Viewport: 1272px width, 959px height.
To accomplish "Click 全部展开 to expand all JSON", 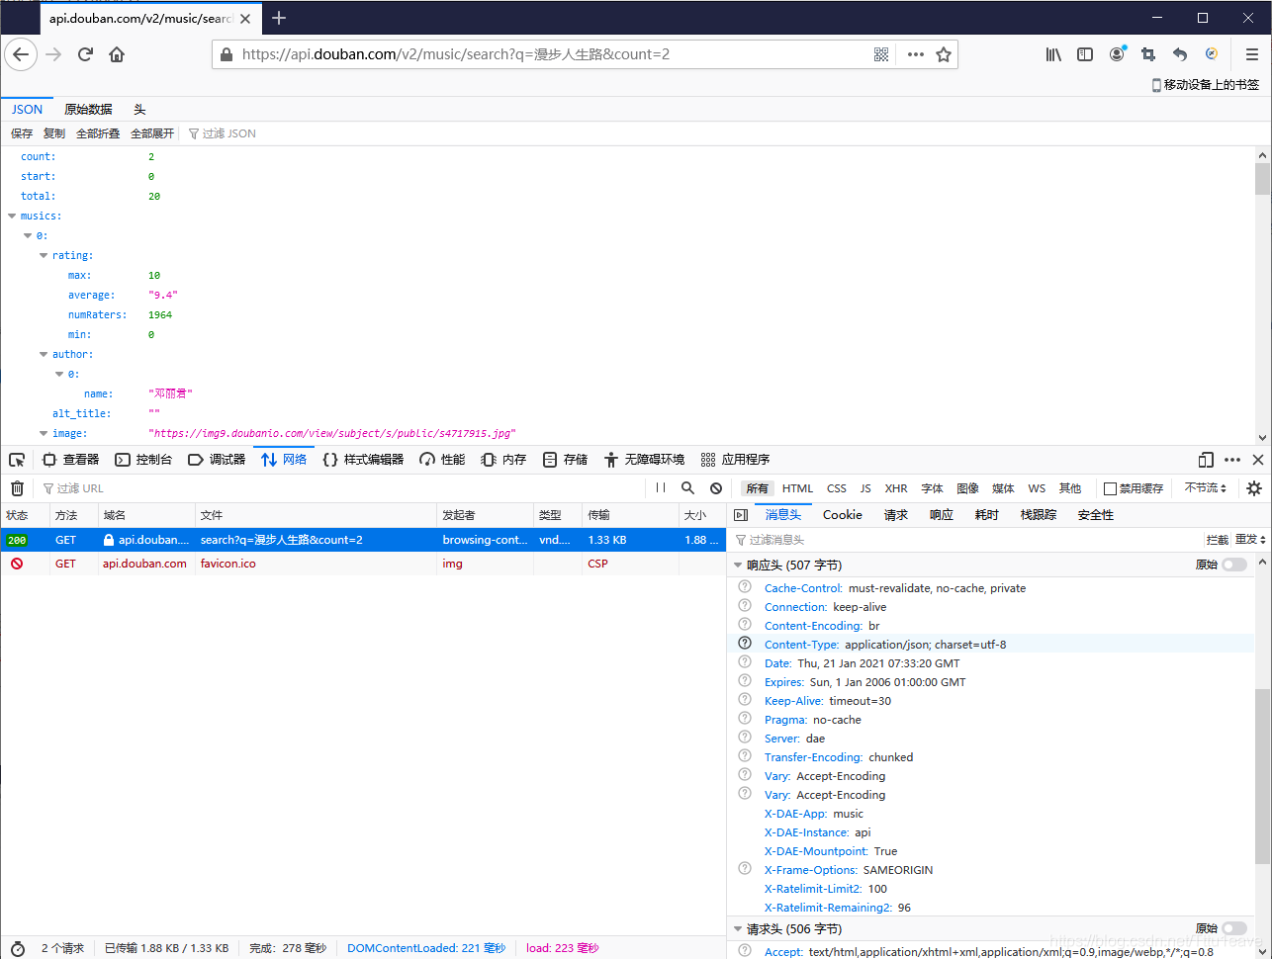I will coord(152,133).
